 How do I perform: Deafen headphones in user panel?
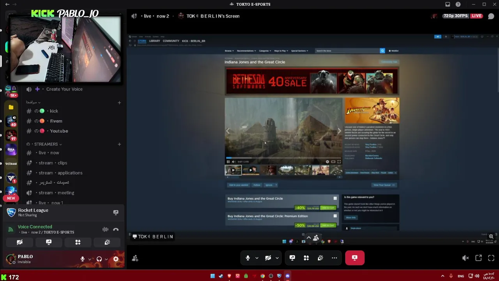click(99, 259)
